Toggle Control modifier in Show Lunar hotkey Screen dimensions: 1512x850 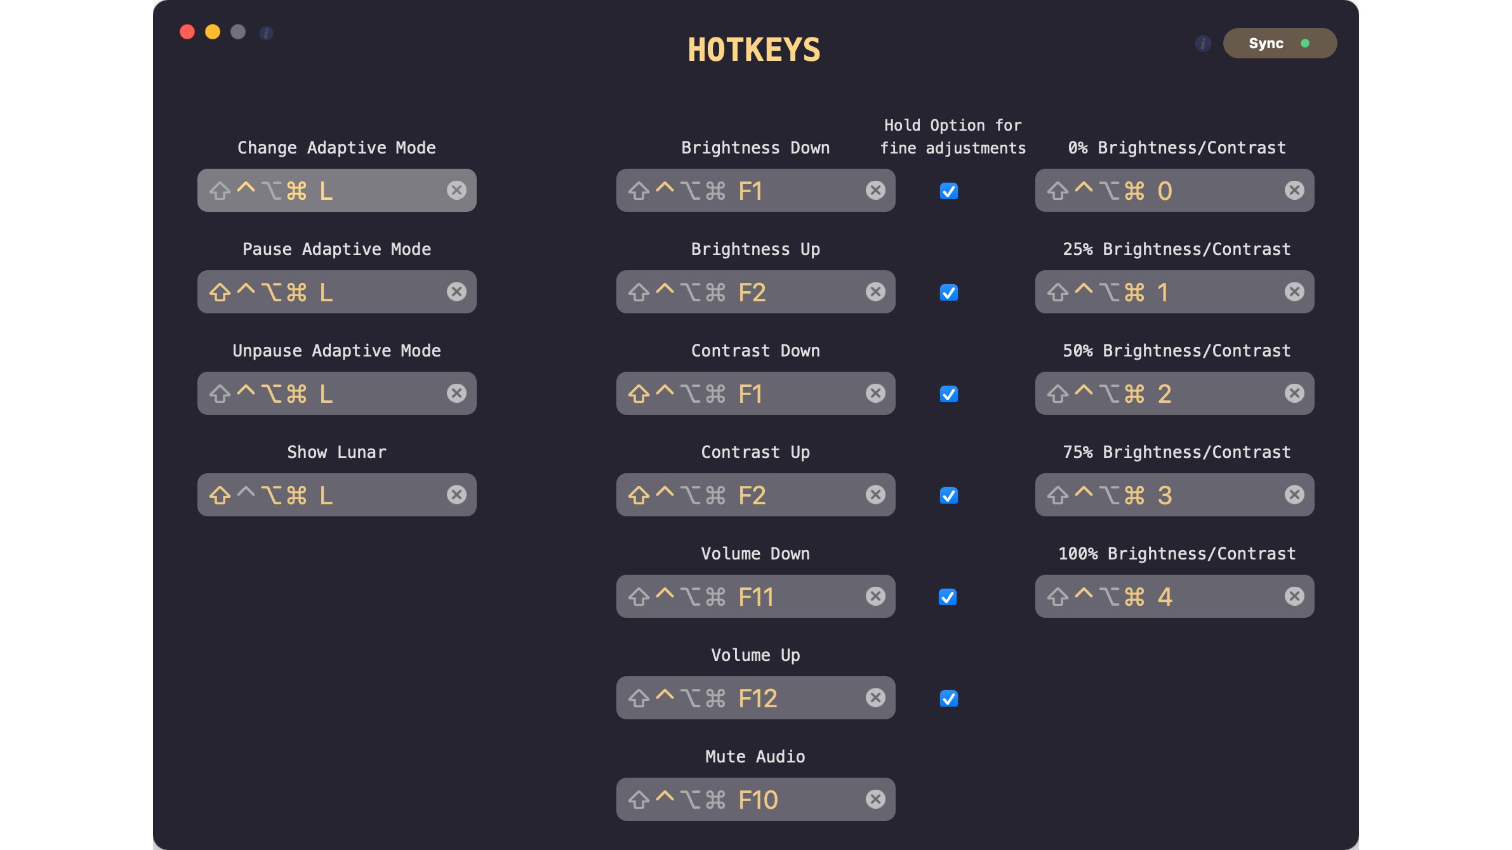[x=246, y=493]
